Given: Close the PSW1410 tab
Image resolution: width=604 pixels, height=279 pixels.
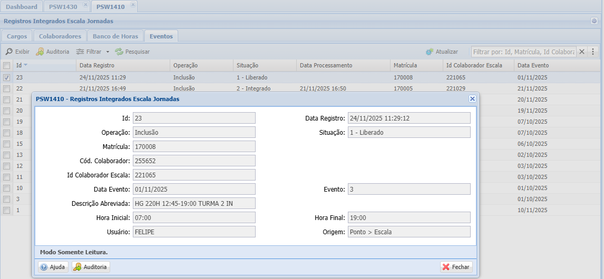Looking at the screenshot, I should point(133,4).
